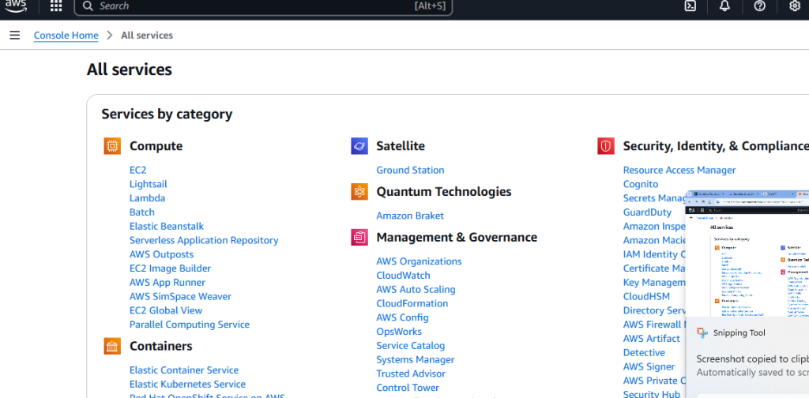The height and width of the screenshot is (398, 809).
Task: Open the help question mark icon
Action: 759,6
